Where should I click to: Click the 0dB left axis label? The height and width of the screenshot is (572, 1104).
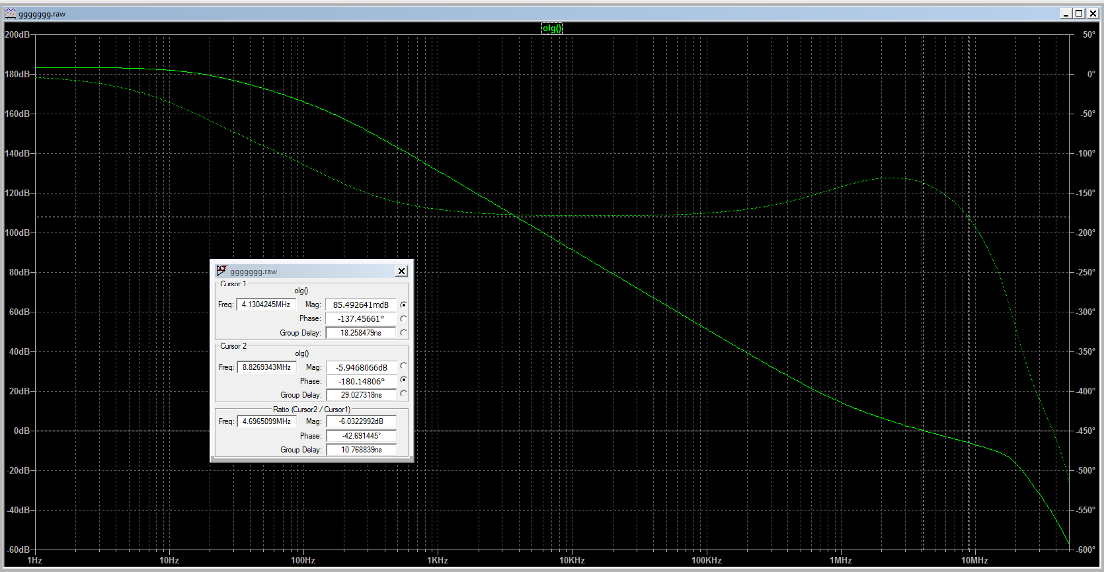[x=22, y=431]
